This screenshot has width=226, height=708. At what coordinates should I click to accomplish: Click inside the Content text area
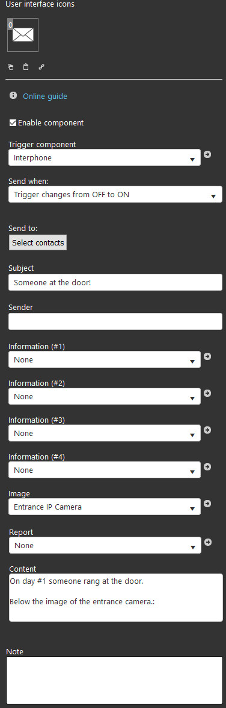115,598
